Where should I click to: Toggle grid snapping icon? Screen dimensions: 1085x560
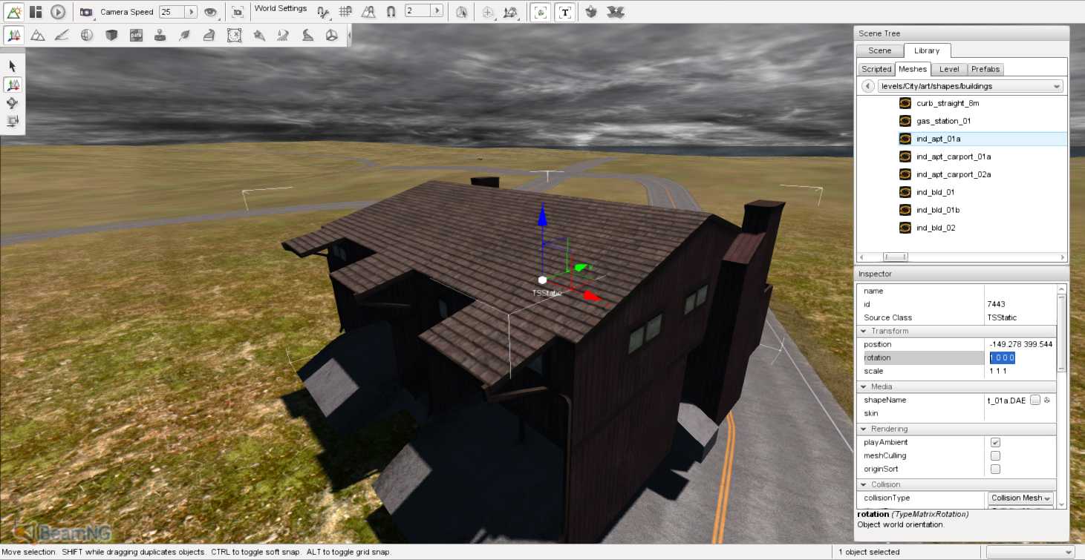[x=345, y=12]
